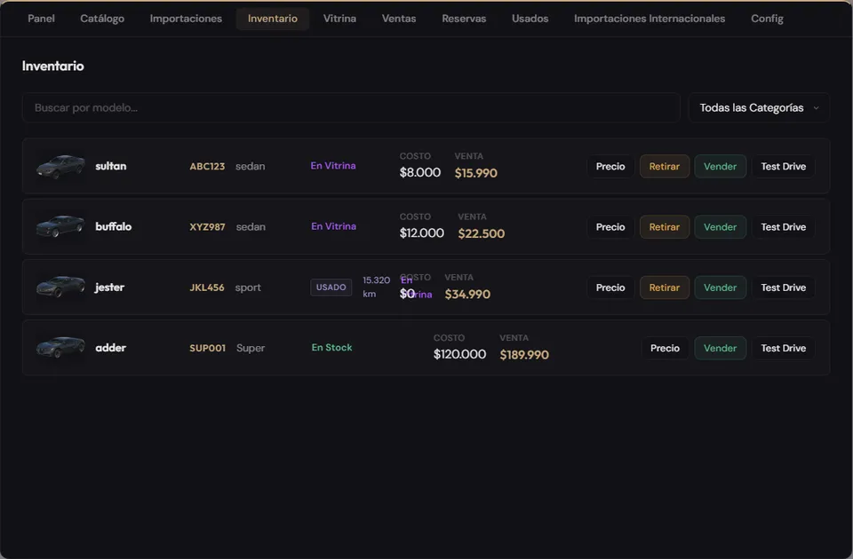The width and height of the screenshot is (853, 559).
Task: Expand the Todas las Categorías dropdown
Action: point(759,107)
